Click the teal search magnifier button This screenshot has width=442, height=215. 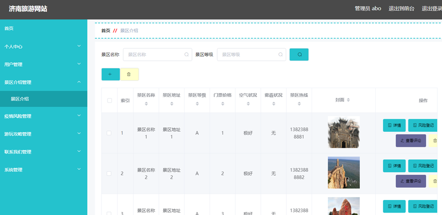[x=299, y=54]
